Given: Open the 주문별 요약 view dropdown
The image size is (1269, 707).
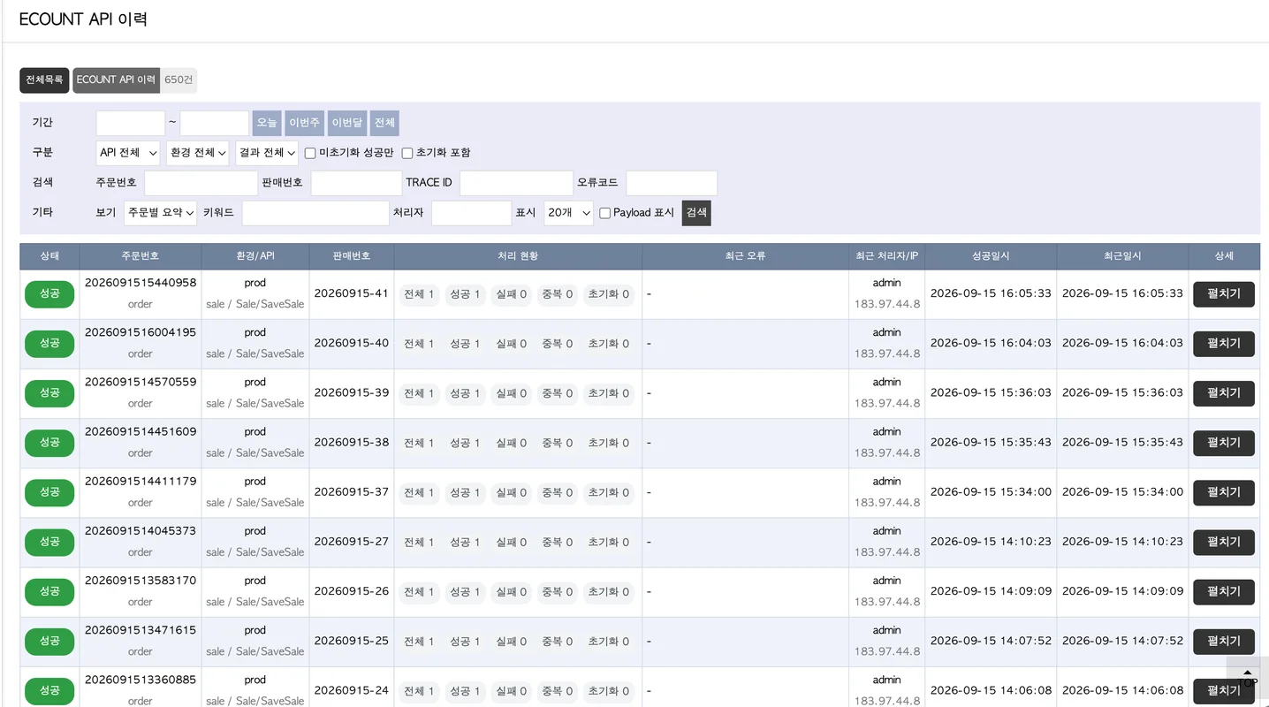Looking at the screenshot, I should click(160, 213).
